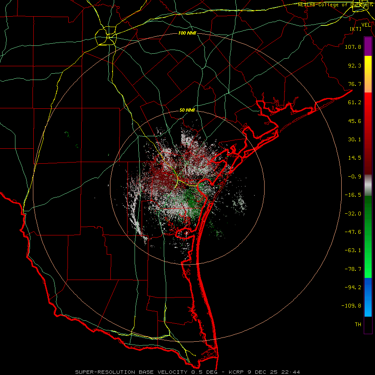Click the -32.0 velocity scale value
375x375 pixels.
(x=353, y=214)
